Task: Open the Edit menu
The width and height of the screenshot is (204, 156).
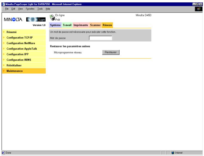Action: click(x=13, y=9)
